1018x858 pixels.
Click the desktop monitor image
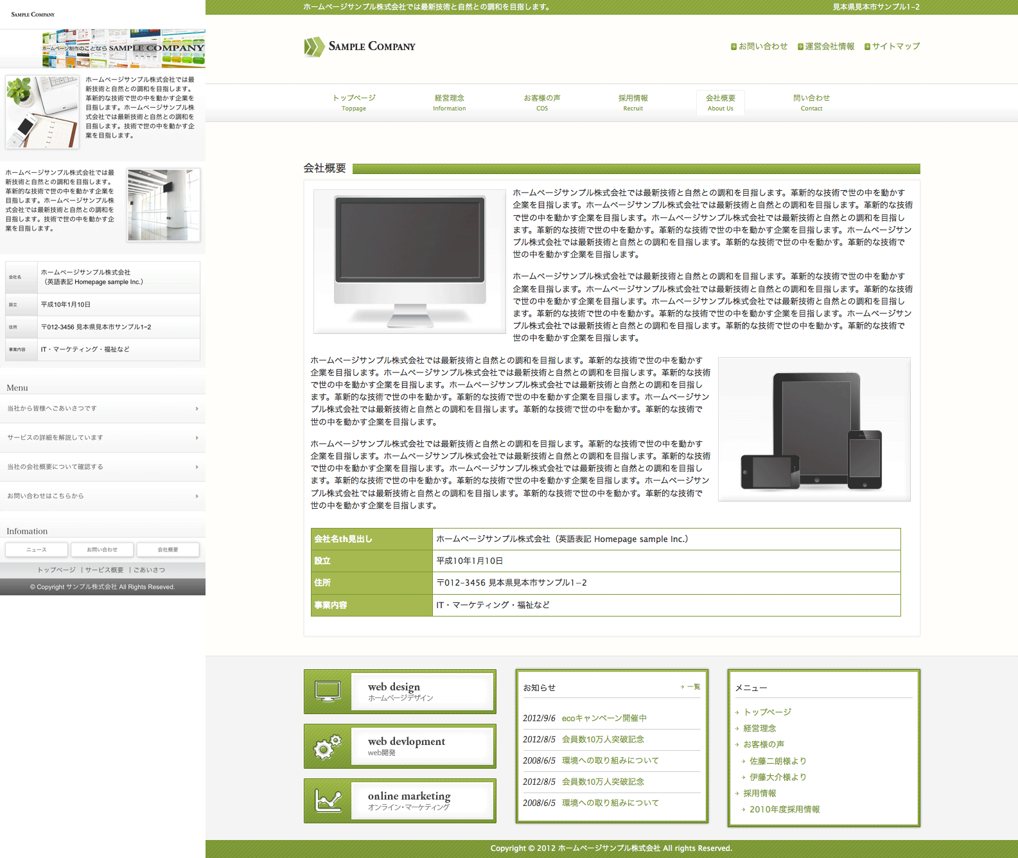pos(410,261)
